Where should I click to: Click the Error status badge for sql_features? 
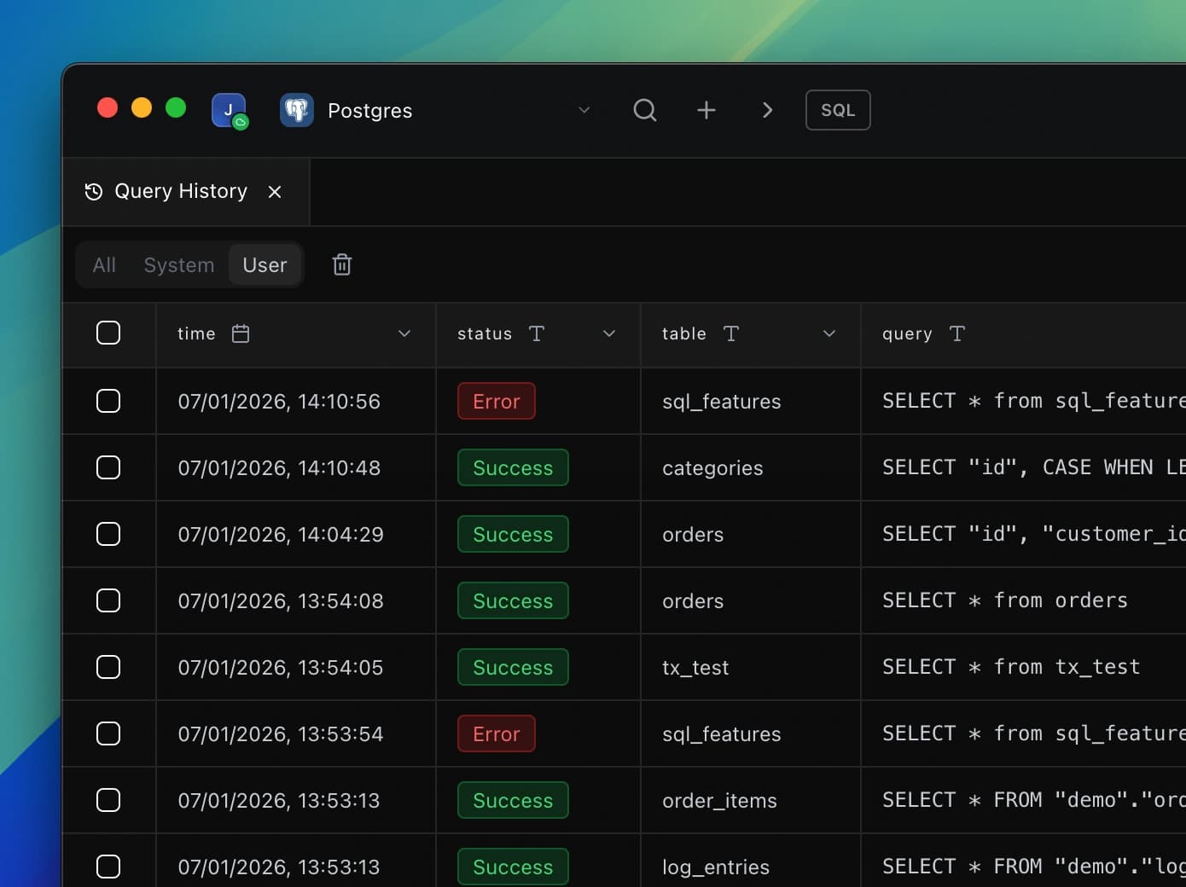click(x=496, y=401)
